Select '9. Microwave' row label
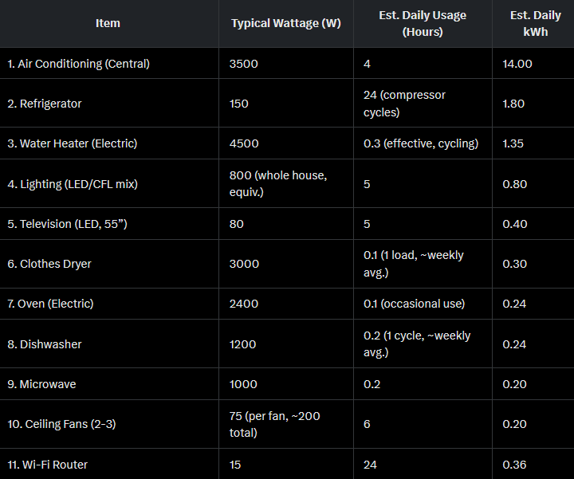This screenshot has height=479, width=574. click(x=41, y=384)
